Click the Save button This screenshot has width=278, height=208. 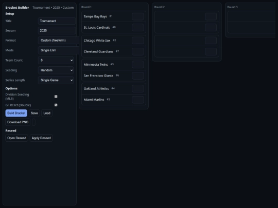coord(34,113)
